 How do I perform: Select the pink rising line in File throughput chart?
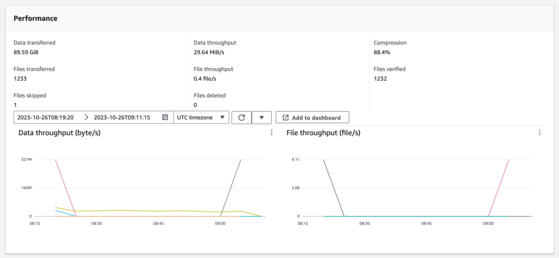[499, 187]
